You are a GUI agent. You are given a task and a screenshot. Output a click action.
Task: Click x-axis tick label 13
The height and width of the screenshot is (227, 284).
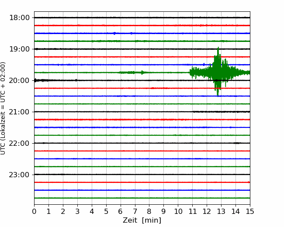tap(222, 211)
